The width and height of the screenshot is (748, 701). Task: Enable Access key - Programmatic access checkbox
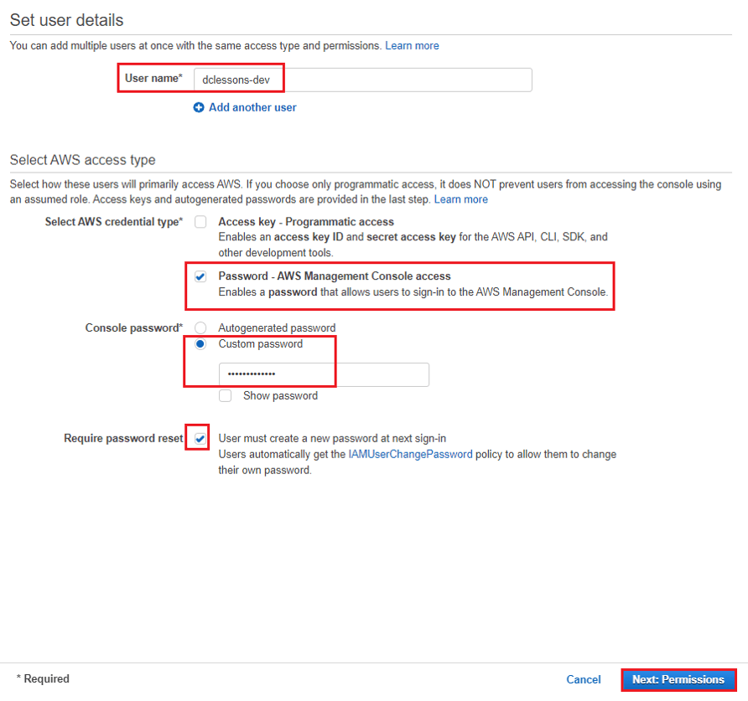coord(200,222)
